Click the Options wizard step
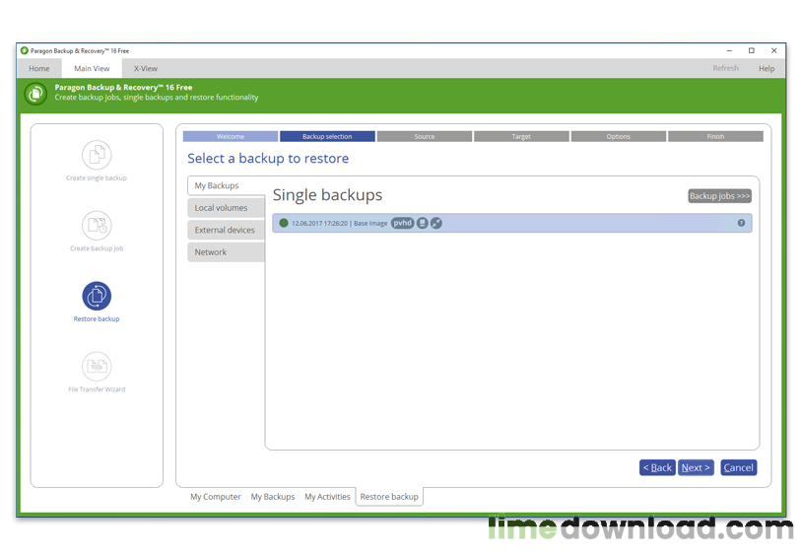The width and height of the screenshot is (801, 558). point(619,136)
